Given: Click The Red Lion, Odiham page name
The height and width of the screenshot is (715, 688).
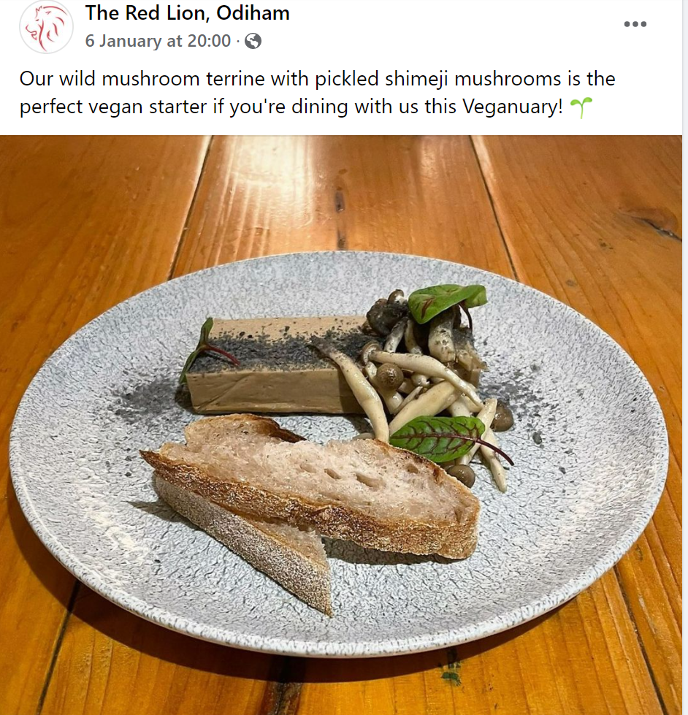Looking at the screenshot, I should click(187, 12).
